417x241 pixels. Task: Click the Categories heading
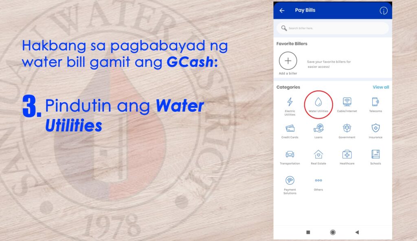(x=288, y=87)
